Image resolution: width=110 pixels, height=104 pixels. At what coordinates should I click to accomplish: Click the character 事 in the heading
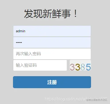tap(66, 14)
